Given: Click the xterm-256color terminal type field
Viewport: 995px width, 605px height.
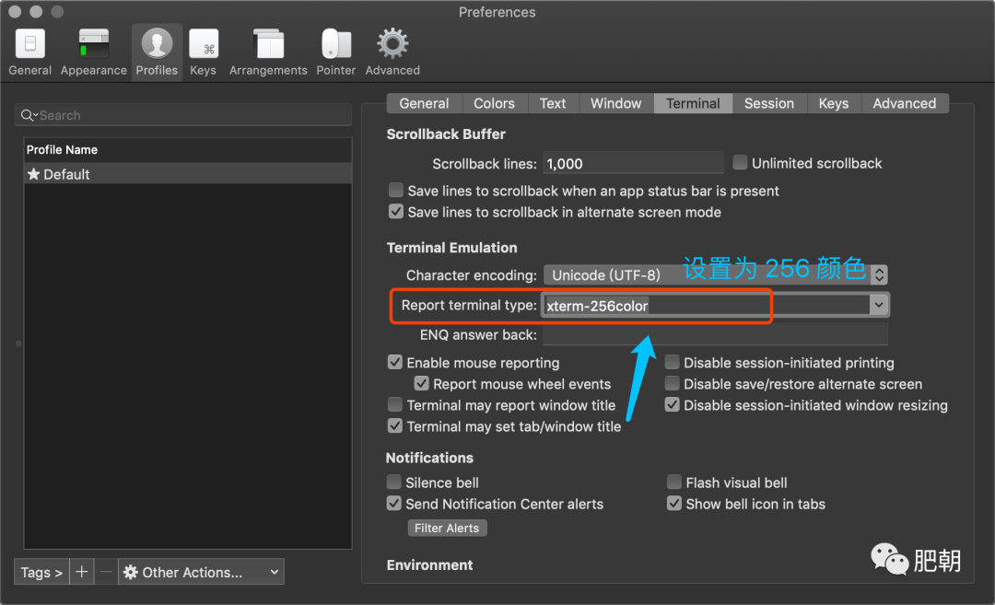Looking at the screenshot, I should (707, 305).
